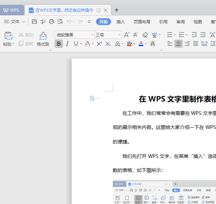
Task: Add a new document tab with plus
Action: click(116, 10)
